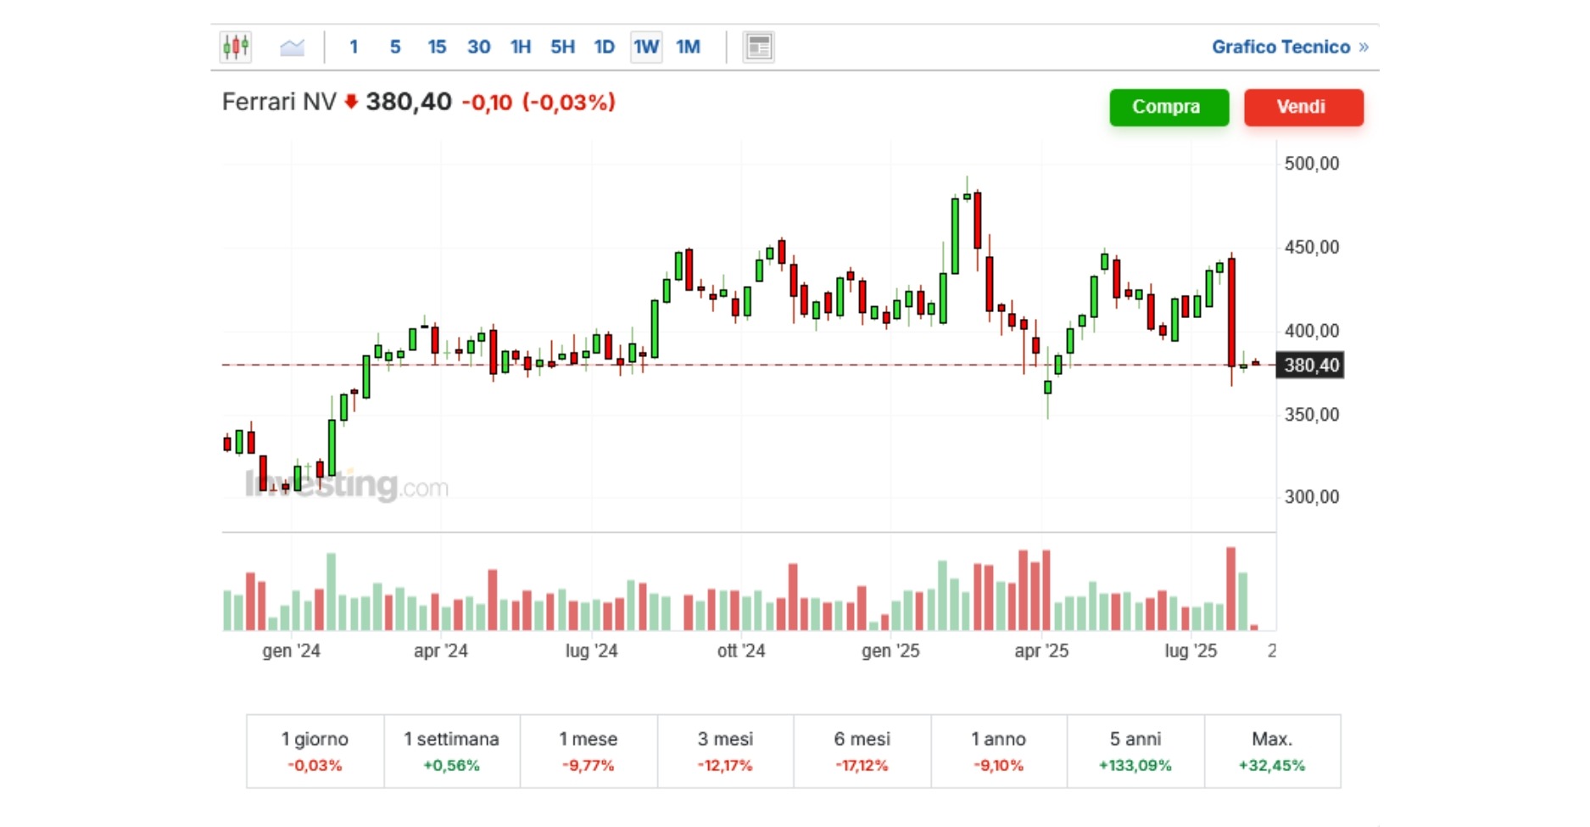Click the -0,10 (-0,03%) change value
Viewport: 1590px width, 827px height.
(x=538, y=103)
